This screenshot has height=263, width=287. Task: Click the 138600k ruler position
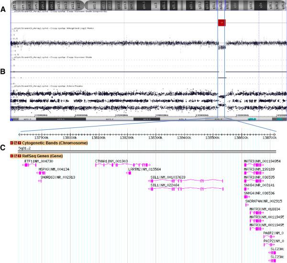click(x=242, y=137)
